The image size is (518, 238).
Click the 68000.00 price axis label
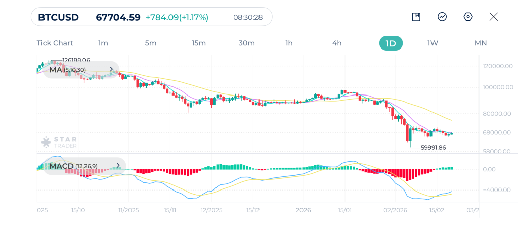tap(497, 133)
